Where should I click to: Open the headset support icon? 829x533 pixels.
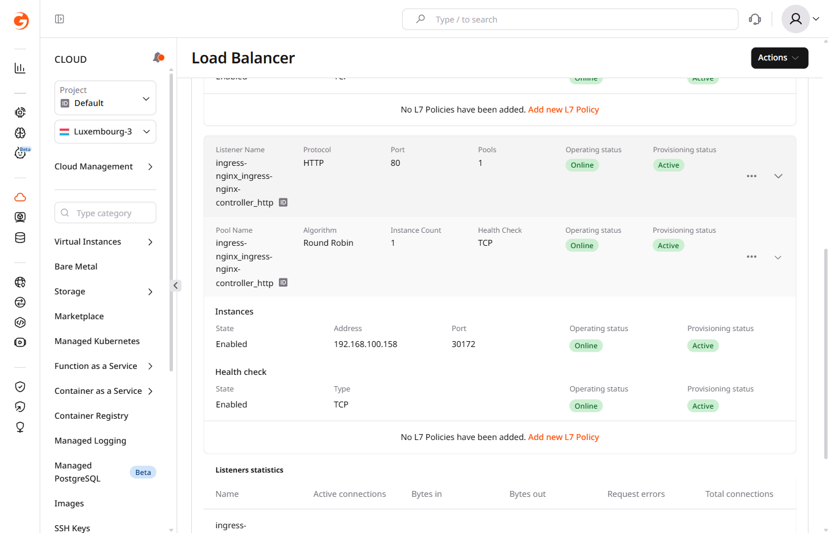point(755,19)
